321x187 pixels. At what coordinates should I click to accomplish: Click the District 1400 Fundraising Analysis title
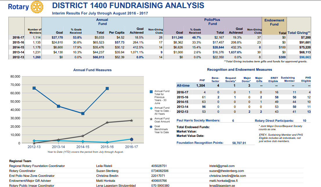pos(128,6)
